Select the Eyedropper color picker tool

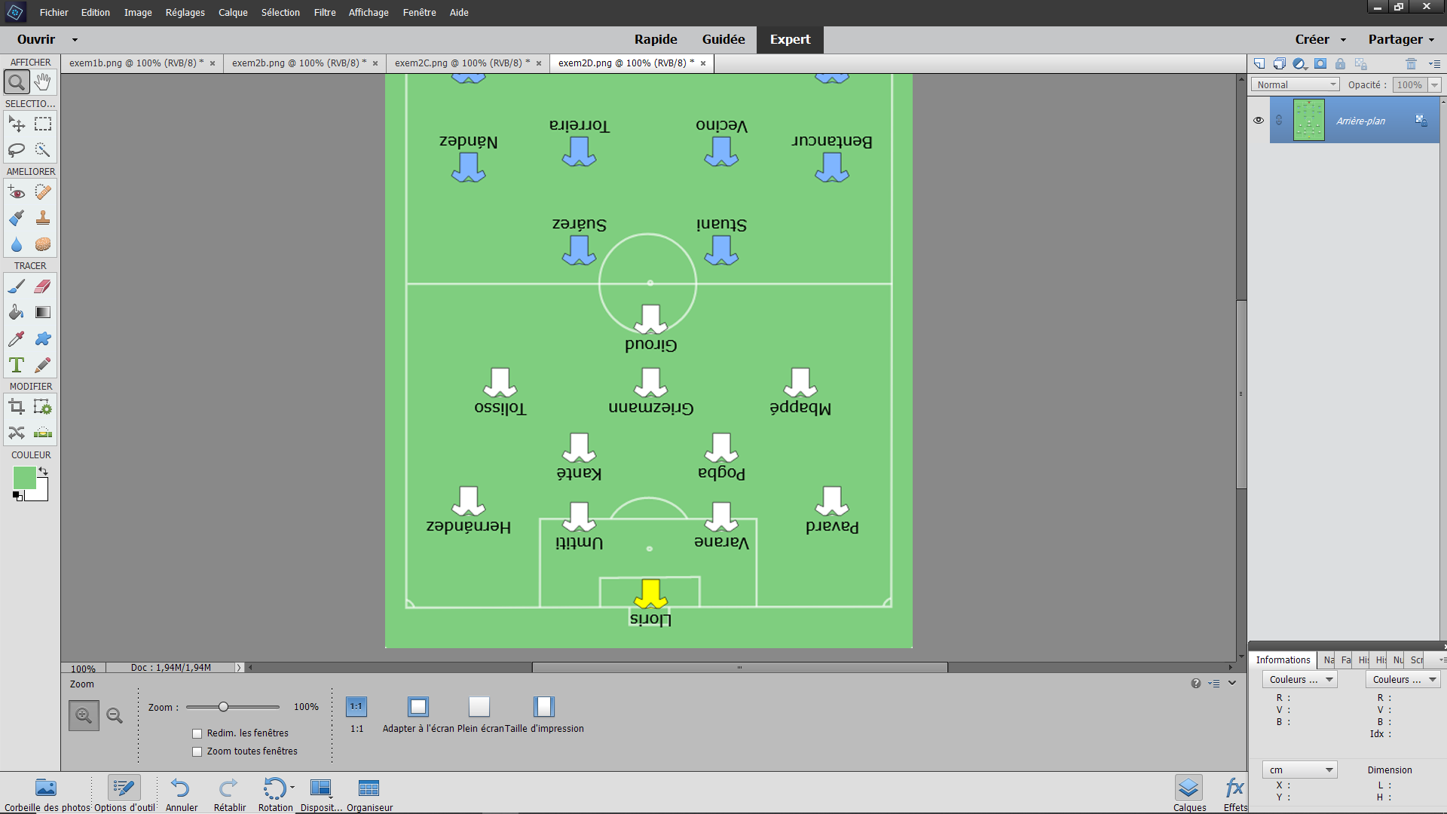point(17,338)
